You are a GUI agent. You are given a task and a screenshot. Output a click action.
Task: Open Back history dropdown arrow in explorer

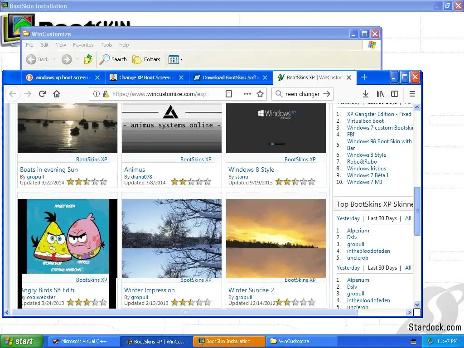pos(54,59)
